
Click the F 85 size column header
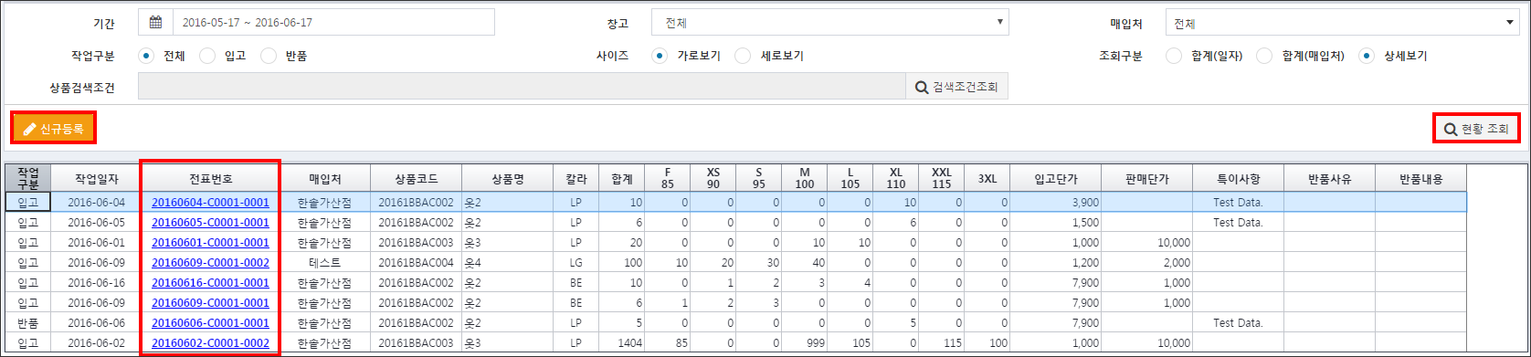coord(668,178)
